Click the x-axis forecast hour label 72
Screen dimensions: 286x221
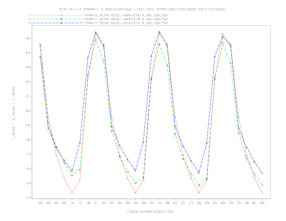click(231, 203)
